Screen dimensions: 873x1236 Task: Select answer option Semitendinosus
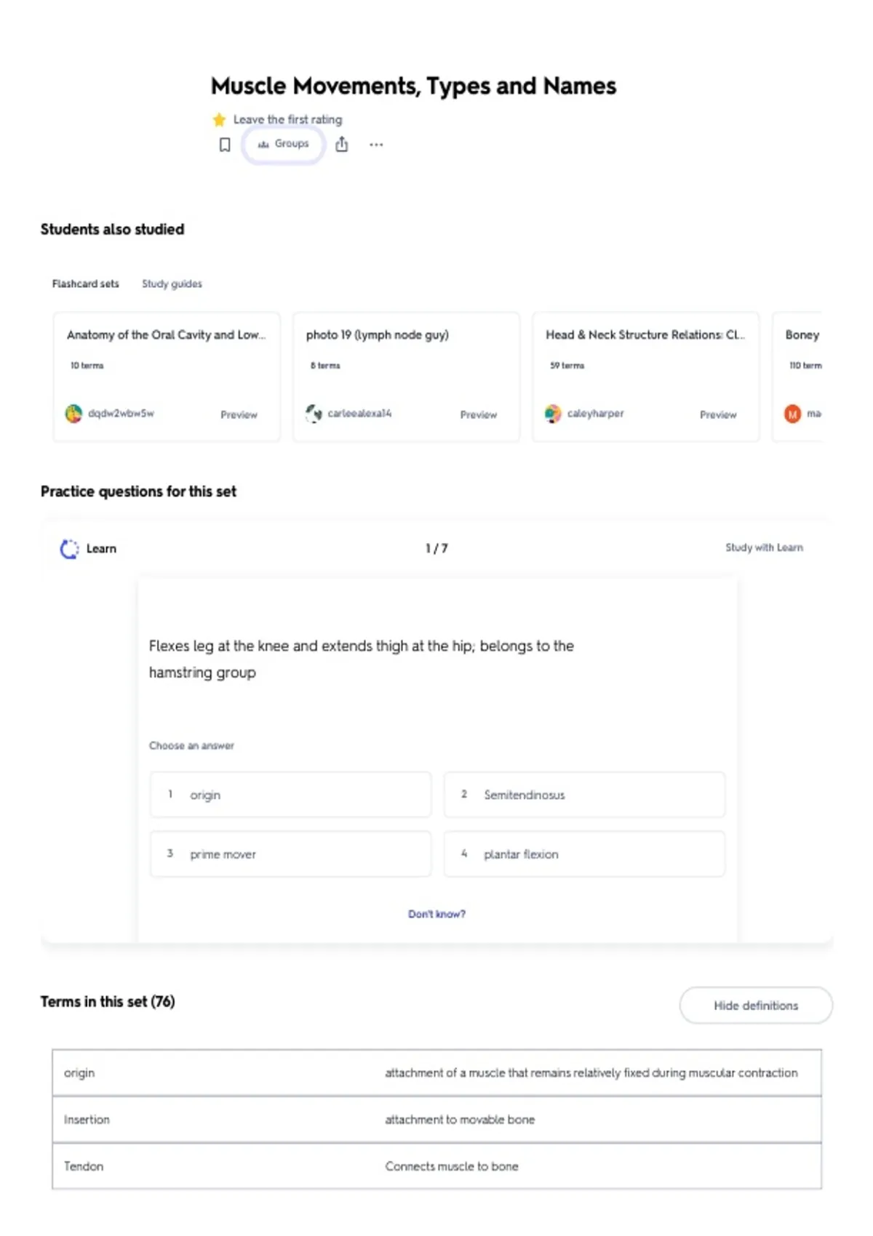coord(584,795)
